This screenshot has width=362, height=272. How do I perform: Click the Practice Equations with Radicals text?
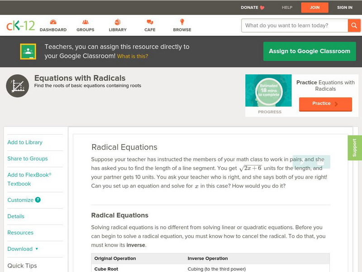[x=325, y=86]
